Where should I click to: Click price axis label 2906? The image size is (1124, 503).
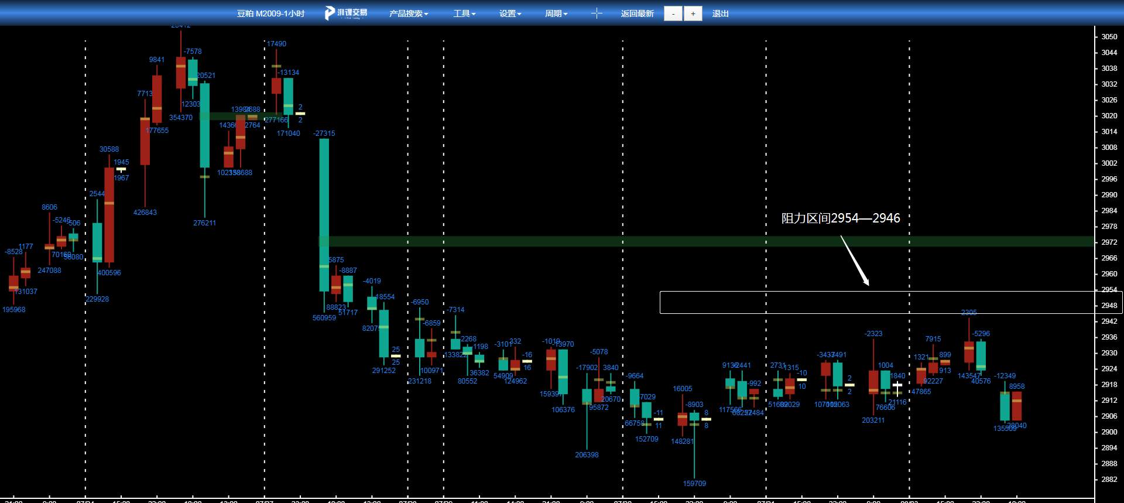point(1109,416)
